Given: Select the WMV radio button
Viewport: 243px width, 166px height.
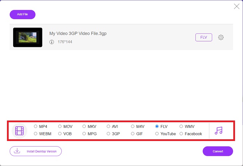Looking at the screenshot, I should pyautogui.click(x=181, y=126).
